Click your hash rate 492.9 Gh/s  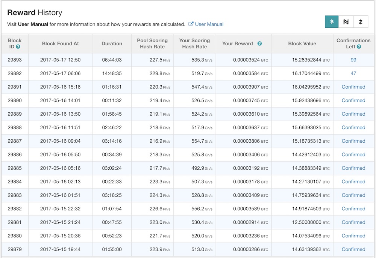pos(202,168)
